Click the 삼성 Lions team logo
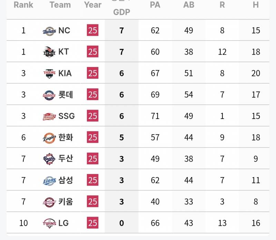Screen dimensions: 276x240 coord(49,180)
